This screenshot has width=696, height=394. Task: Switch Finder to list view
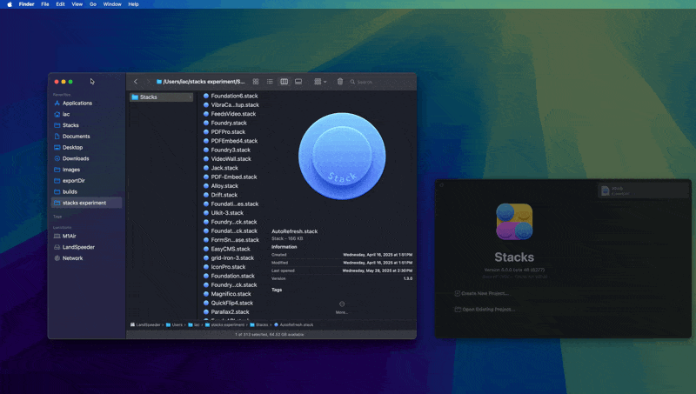tap(270, 82)
